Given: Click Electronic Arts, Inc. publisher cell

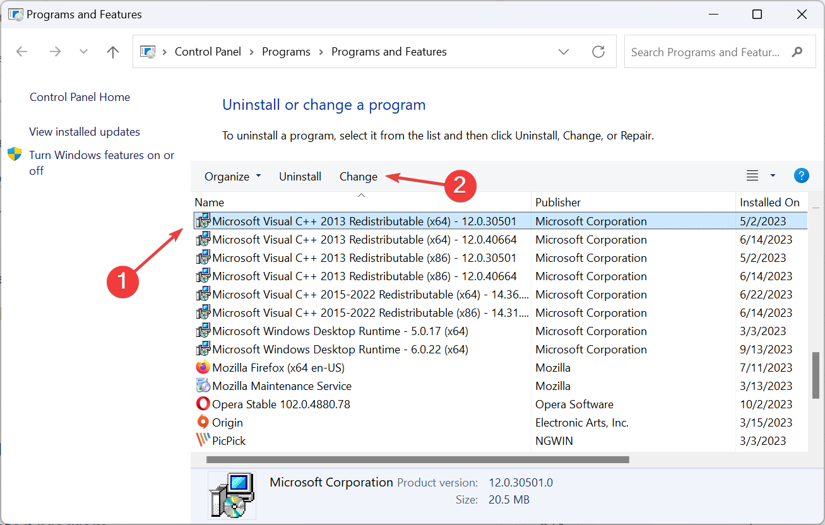Looking at the screenshot, I should (582, 423).
